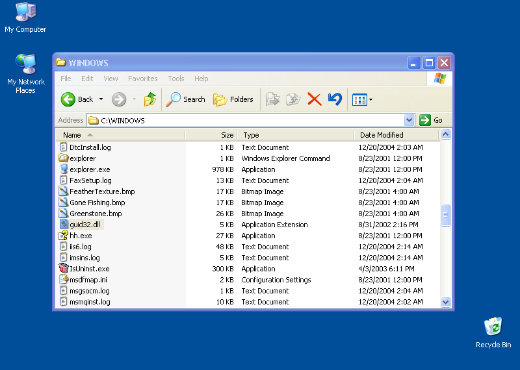Click the blue Undo arrow icon
Image resolution: width=520 pixels, height=370 pixels.
[335, 99]
